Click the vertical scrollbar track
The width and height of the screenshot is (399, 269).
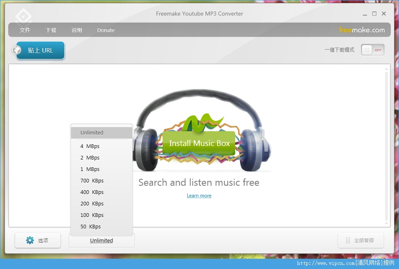coord(386,146)
